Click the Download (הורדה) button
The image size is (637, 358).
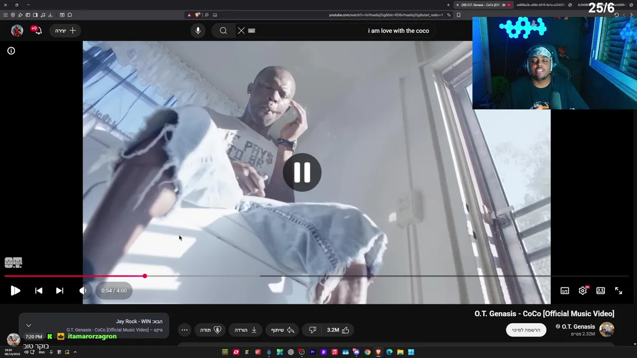[x=246, y=330]
